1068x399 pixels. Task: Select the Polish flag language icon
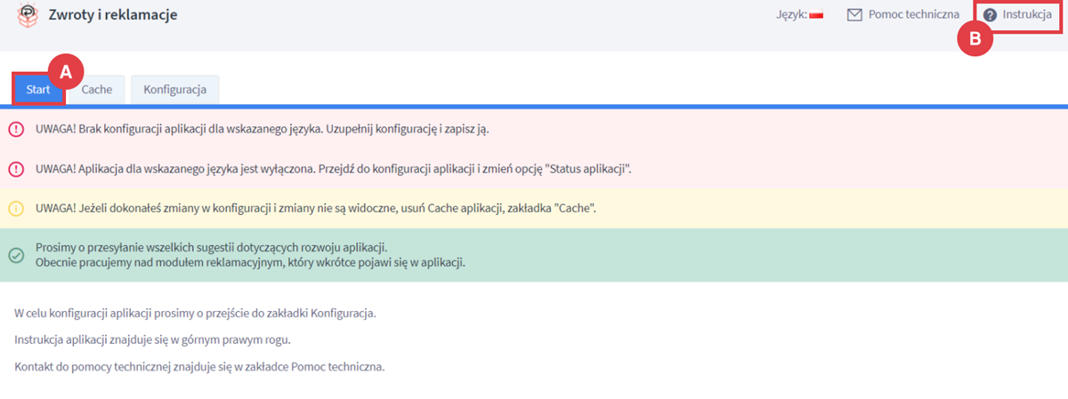pos(816,15)
